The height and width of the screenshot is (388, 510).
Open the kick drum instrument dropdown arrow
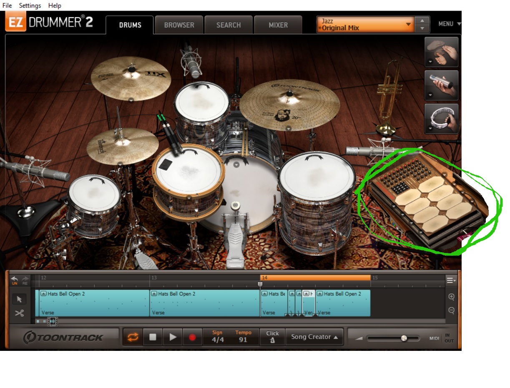(x=237, y=164)
